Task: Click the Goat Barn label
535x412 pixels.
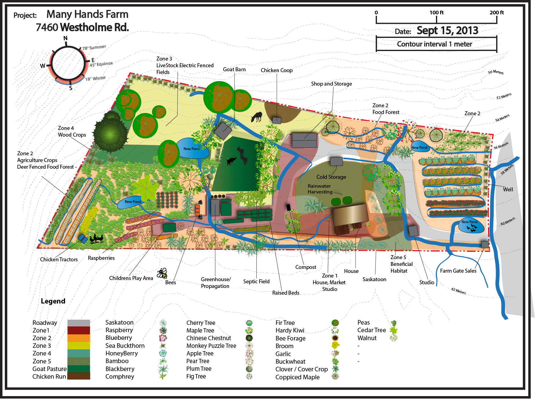Action: [234, 69]
